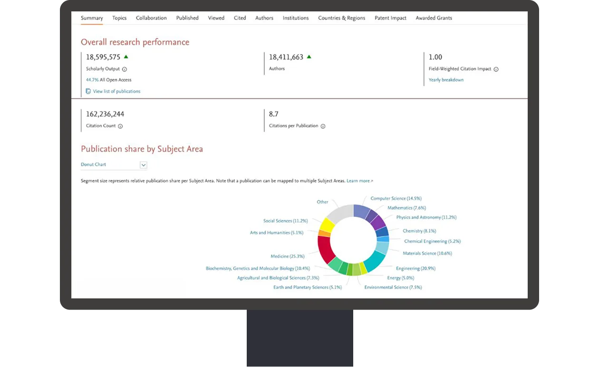Click the Donut Chart selector text
Screen dimensions: 599x367
click(93, 164)
